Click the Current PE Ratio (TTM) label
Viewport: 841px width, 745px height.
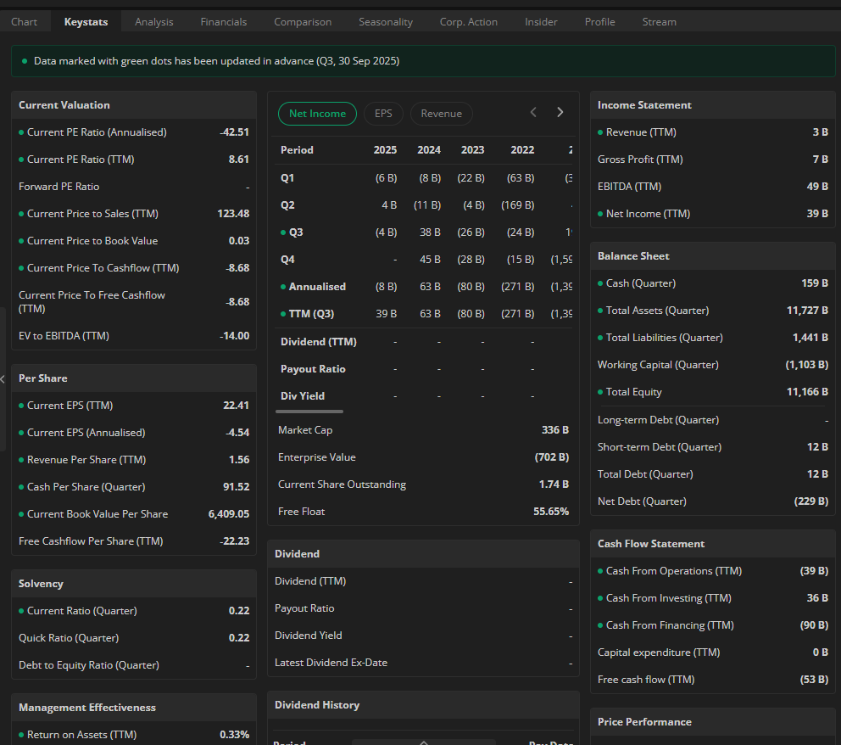pyautogui.click(x=81, y=160)
